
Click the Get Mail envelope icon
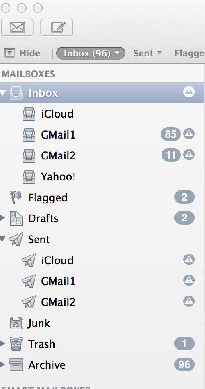[x=17, y=27]
